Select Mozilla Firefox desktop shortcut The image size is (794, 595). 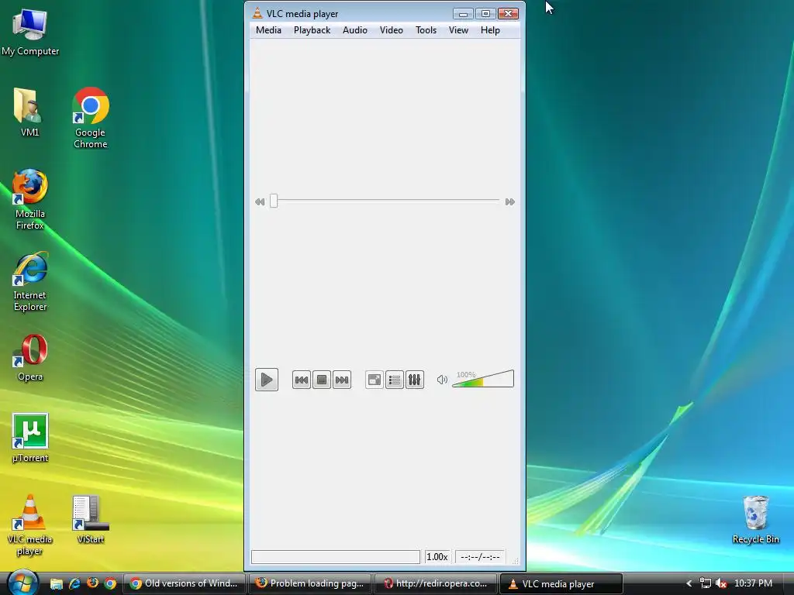point(30,200)
